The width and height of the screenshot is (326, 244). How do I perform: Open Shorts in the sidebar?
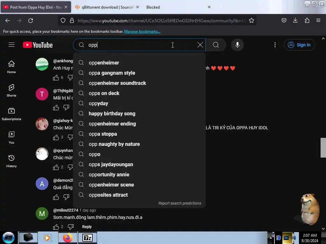[x=11, y=91]
